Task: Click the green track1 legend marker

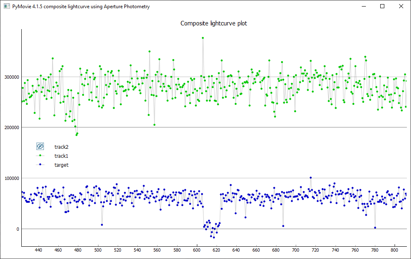Action: click(40, 156)
